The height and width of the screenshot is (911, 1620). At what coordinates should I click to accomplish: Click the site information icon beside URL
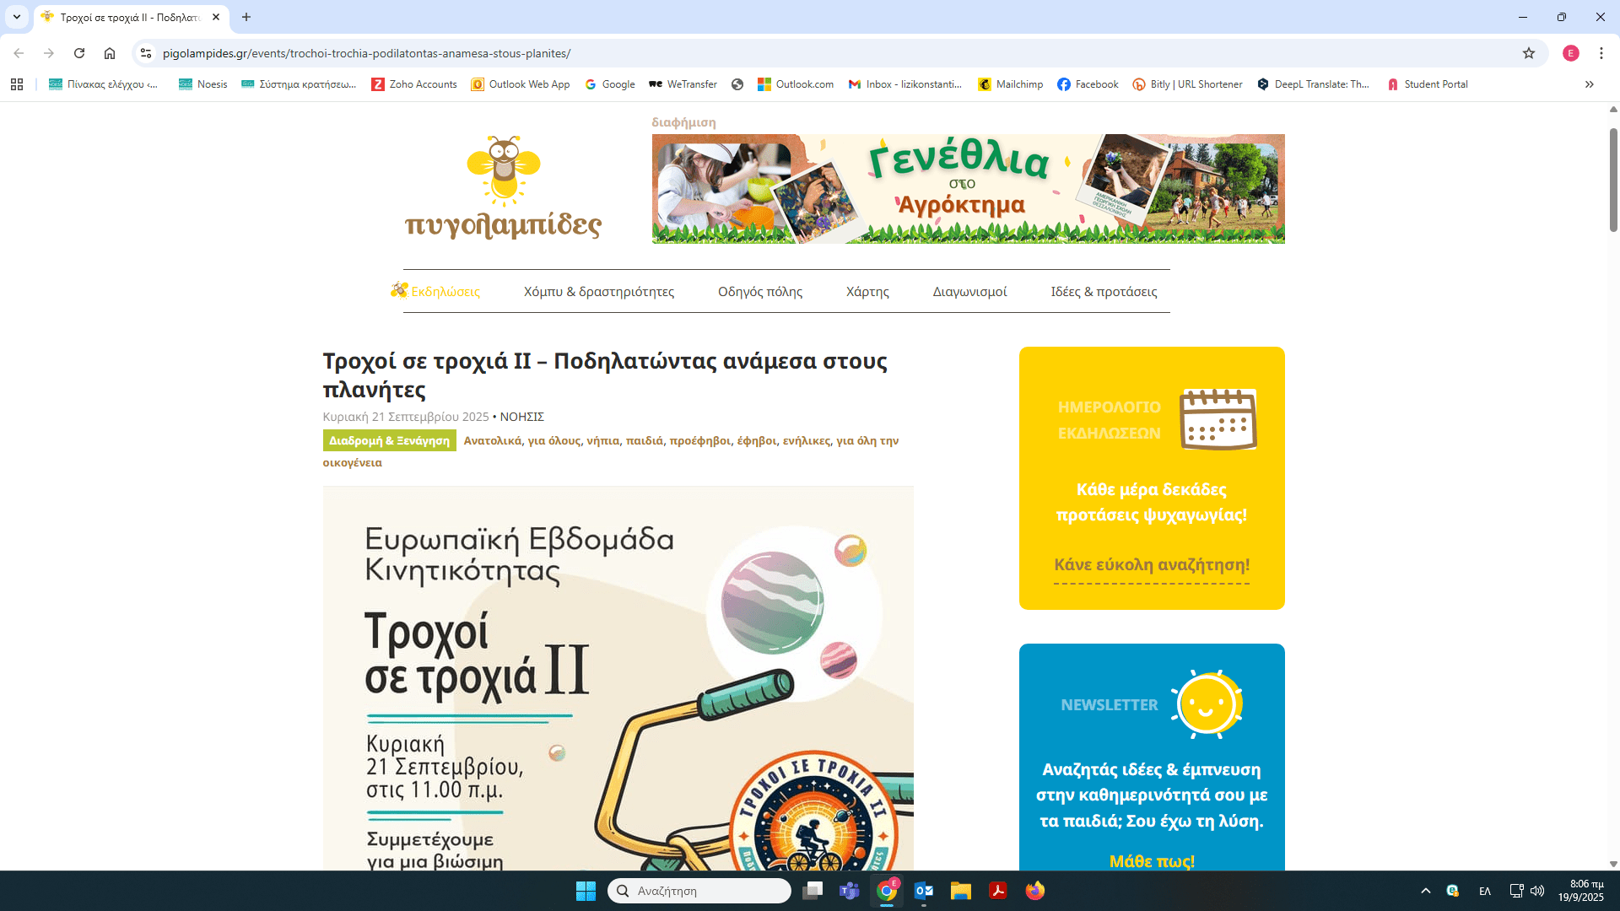tap(146, 53)
